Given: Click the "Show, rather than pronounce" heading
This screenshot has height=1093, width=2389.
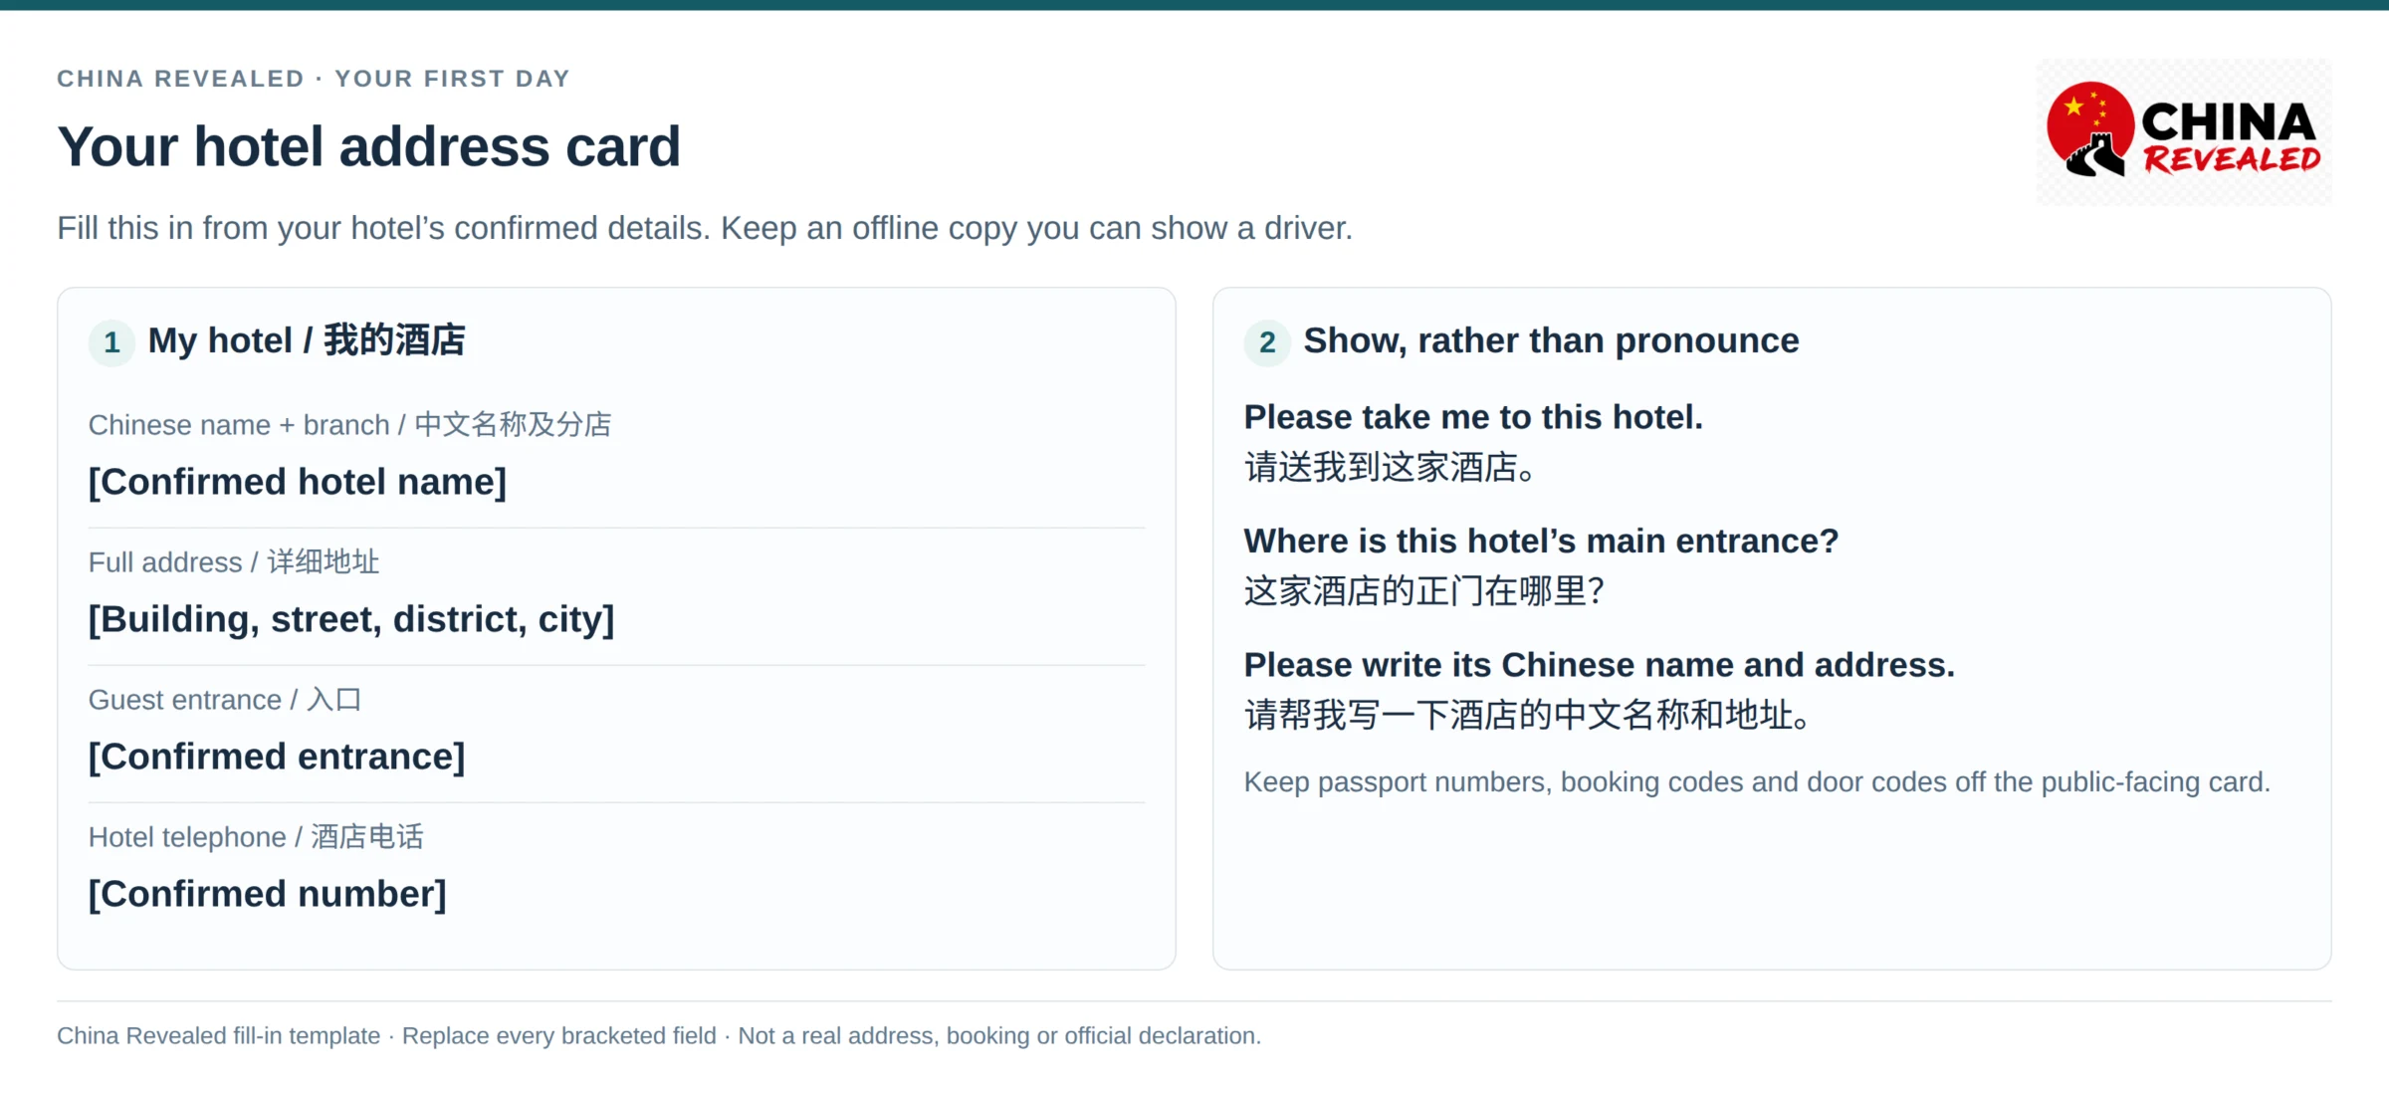Looking at the screenshot, I should 1552,340.
